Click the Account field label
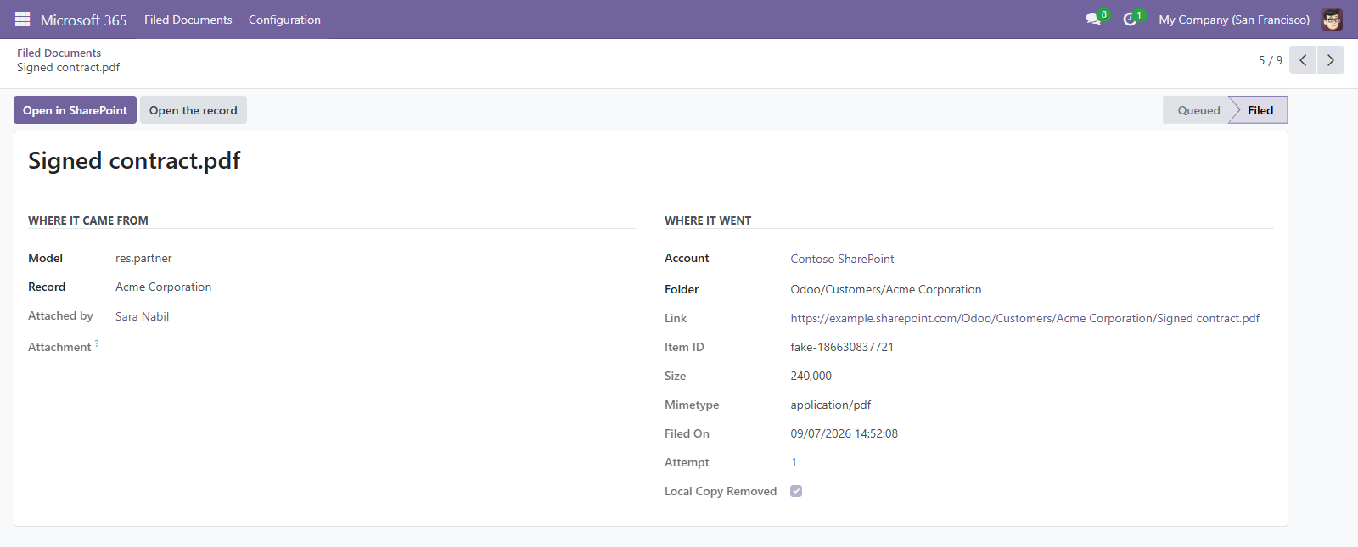Viewport: 1358px width, 547px height. [x=687, y=258]
